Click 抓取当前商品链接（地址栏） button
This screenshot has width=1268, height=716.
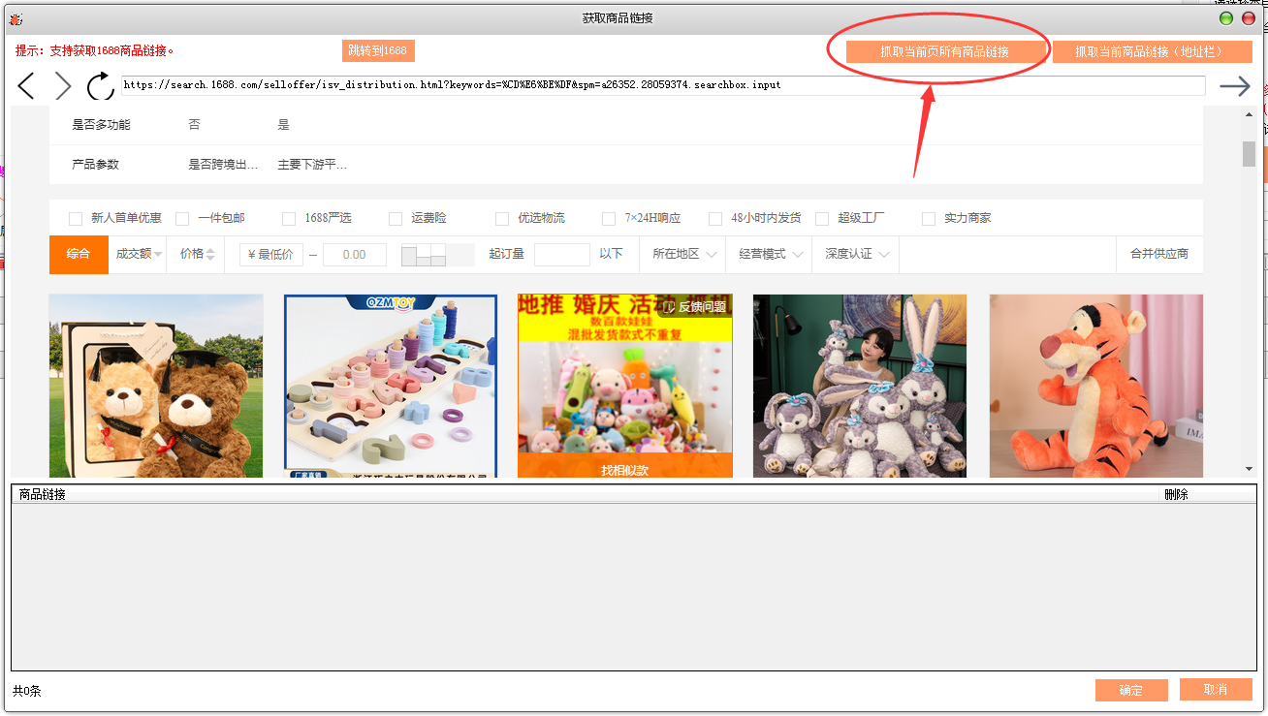click(x=1153, y=51)
